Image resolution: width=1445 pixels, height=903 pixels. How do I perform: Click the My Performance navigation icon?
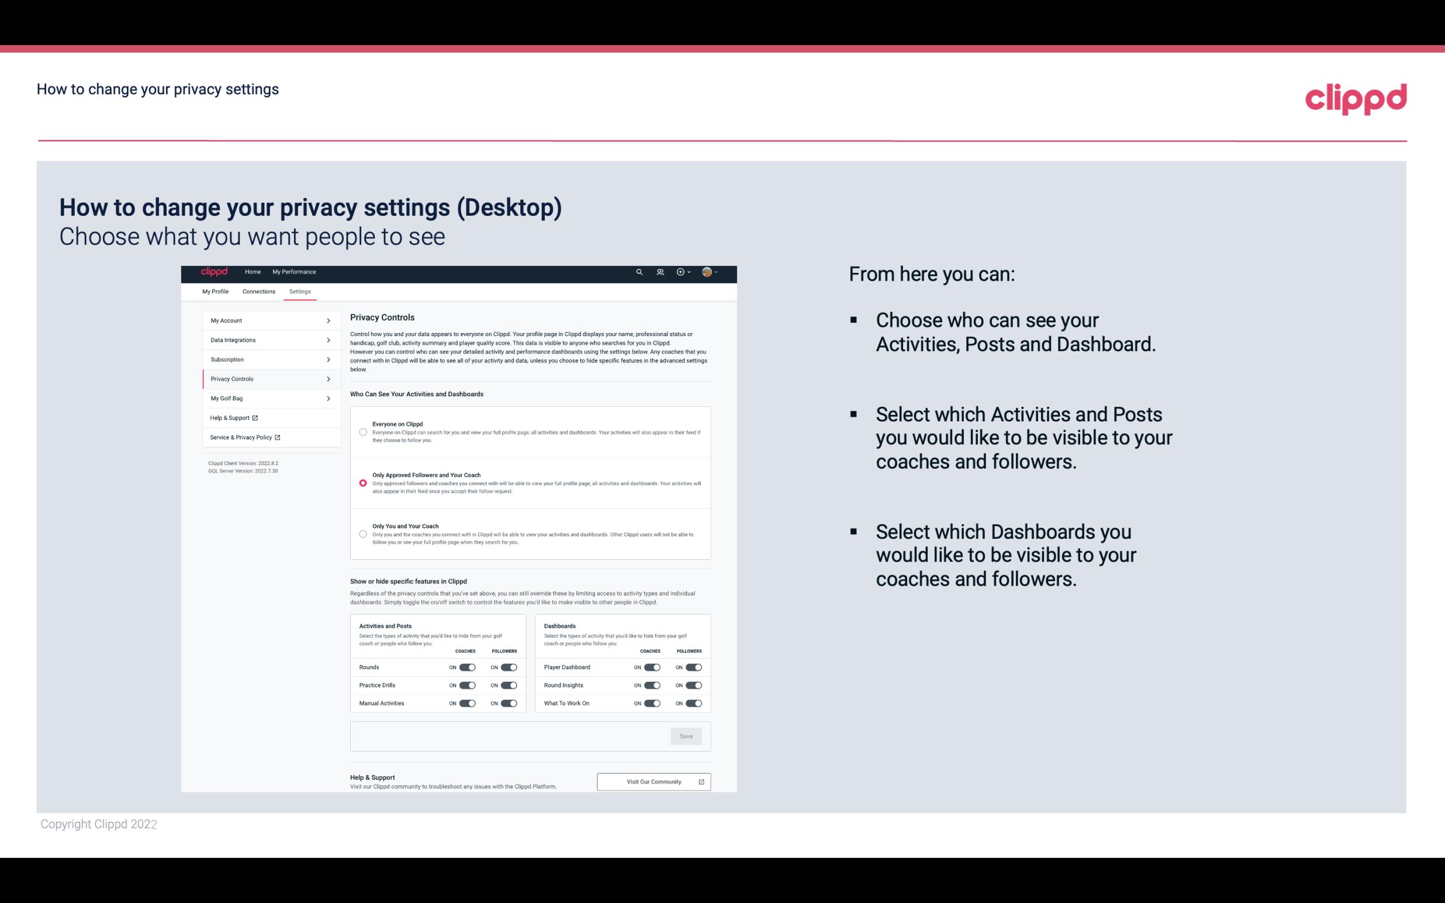295,272
